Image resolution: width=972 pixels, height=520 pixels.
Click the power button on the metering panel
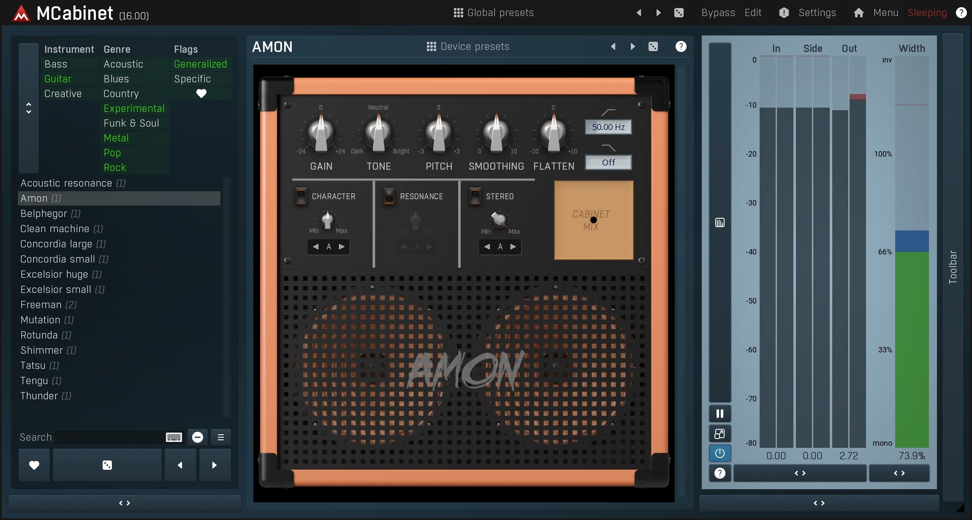719,453
